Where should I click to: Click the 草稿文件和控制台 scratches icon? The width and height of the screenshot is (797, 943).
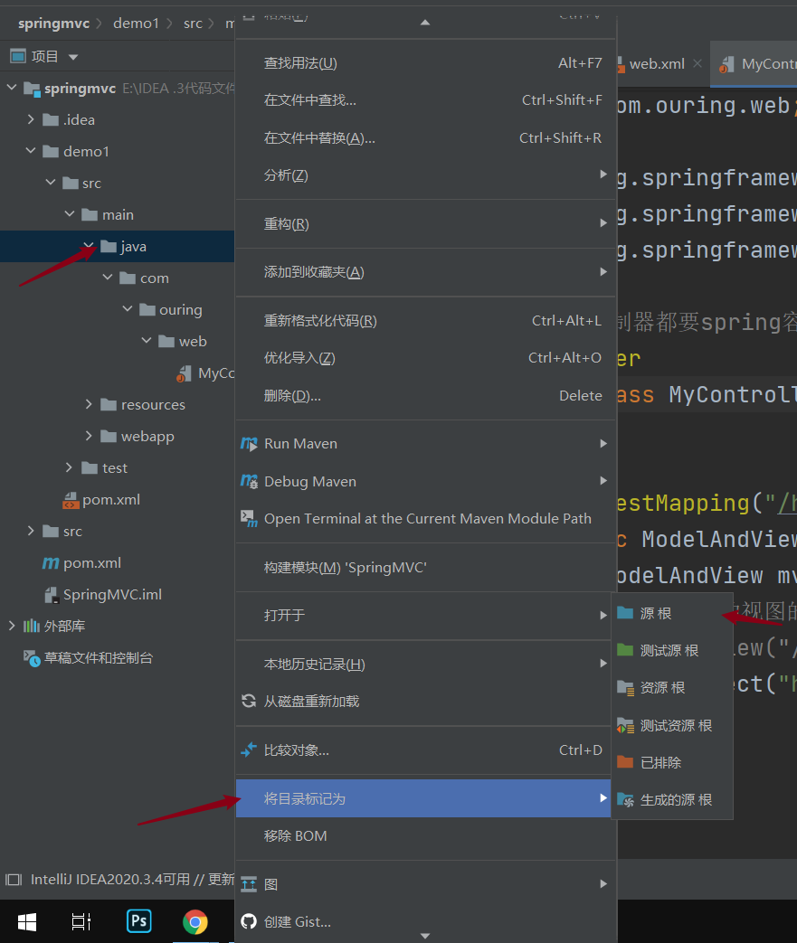point(32,658)
